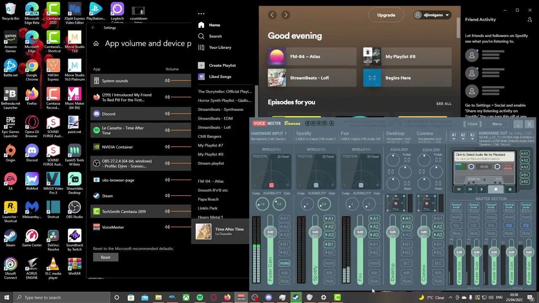Open Recycle Bin on desktop

point(11,12)
